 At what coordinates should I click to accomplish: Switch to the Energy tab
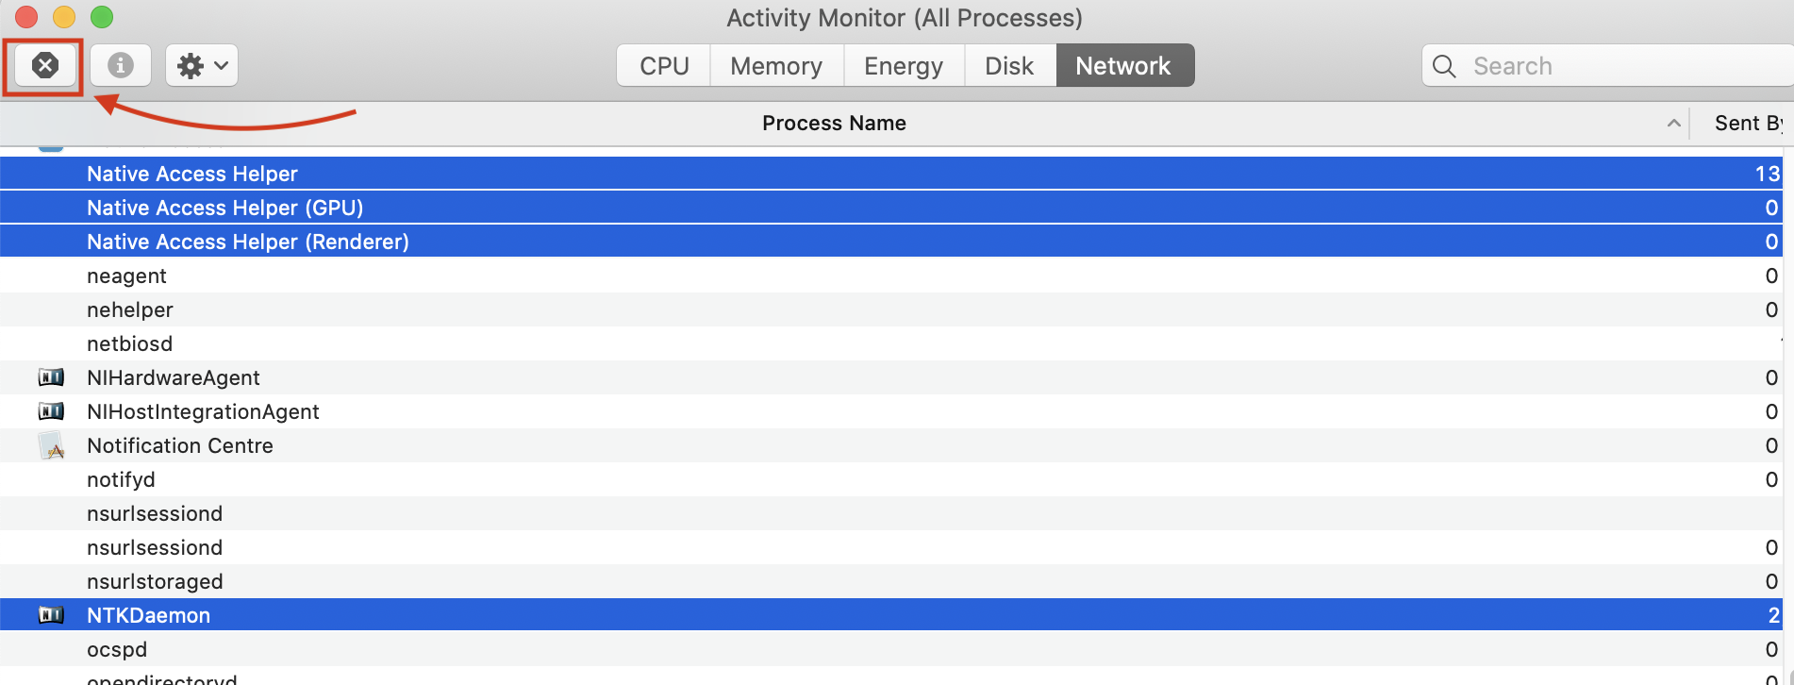tap(904, 65)
